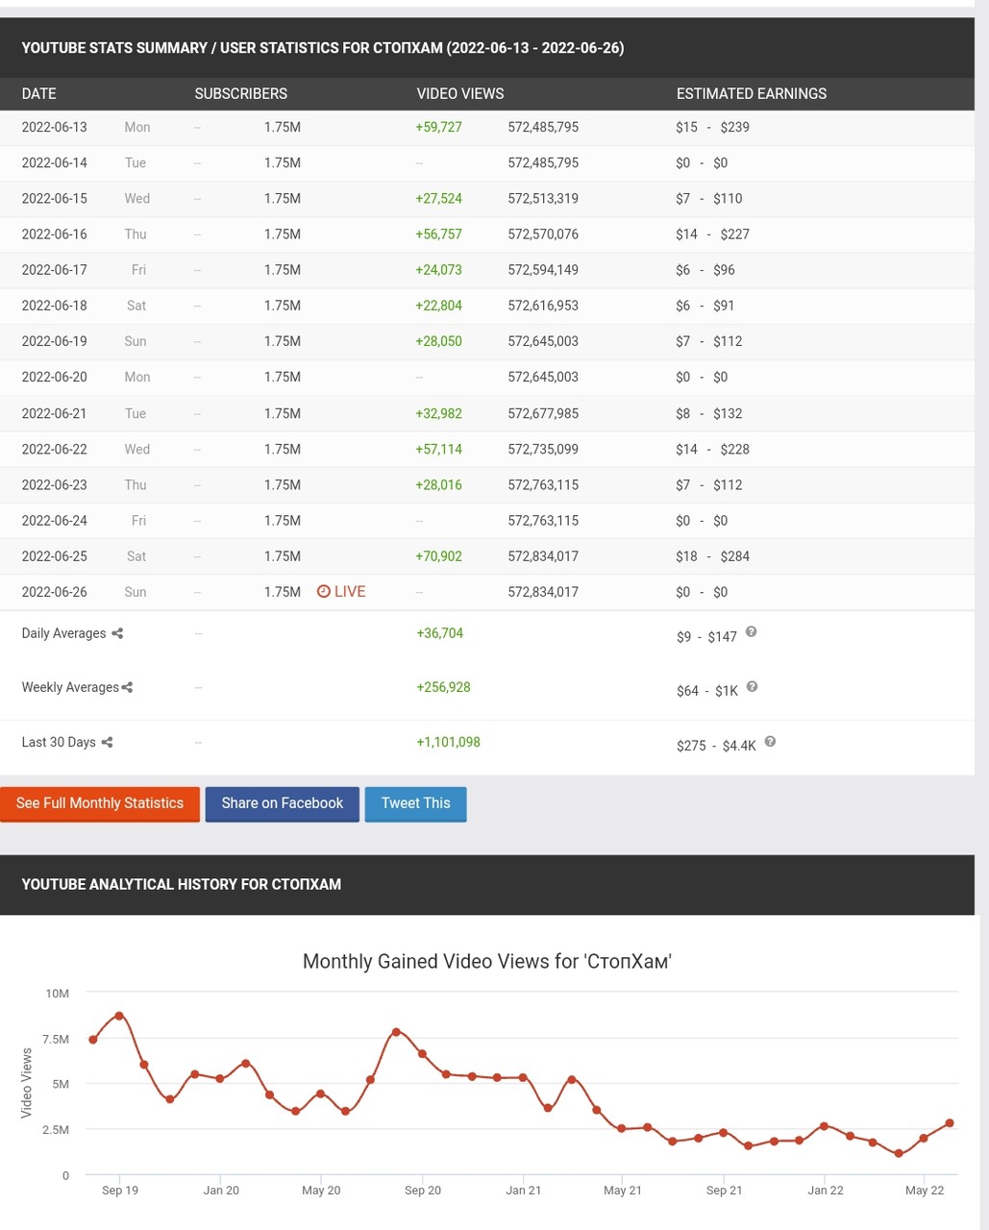Click earnings value $15 - $239

[x=712, y=127]
